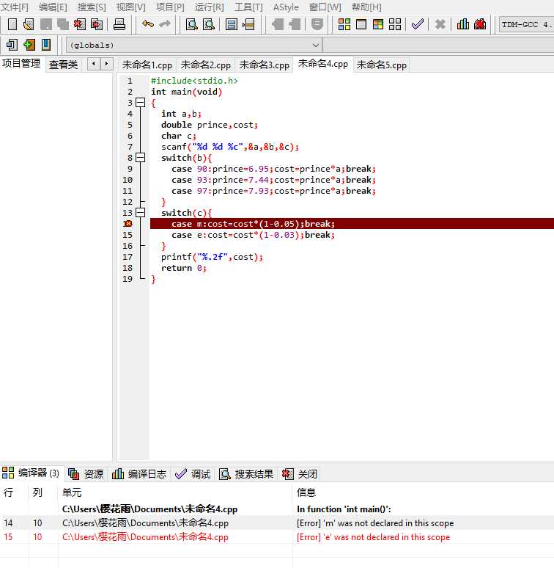Click the right tab-scroll arrow
554x568 pixels.
[106, 64]
